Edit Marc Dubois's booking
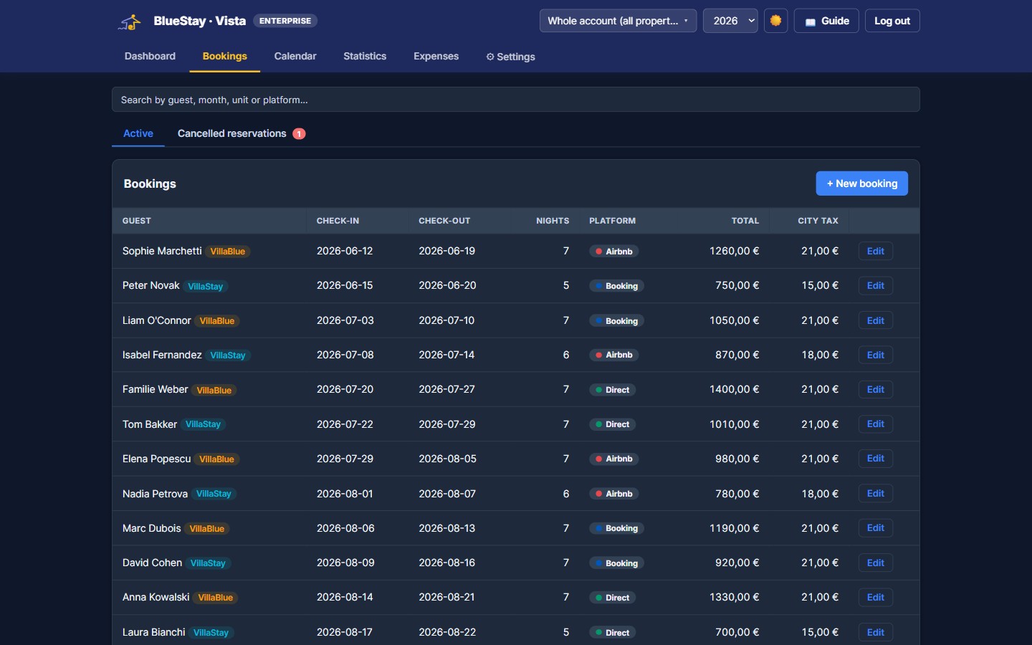The height and width of the screenshot is (645, 1032). [875, 527]
